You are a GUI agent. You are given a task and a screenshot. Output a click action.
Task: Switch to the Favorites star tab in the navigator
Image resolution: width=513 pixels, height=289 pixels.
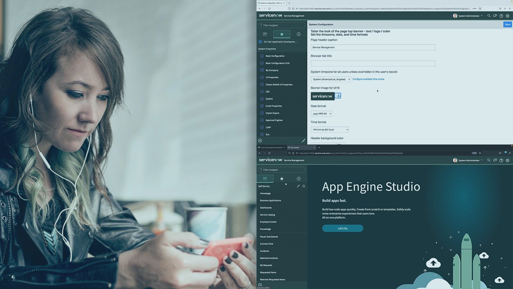(x=281, y=34)
